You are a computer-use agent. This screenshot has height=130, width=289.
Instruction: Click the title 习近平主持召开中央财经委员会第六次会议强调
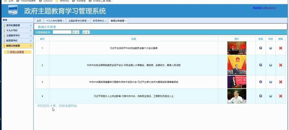(134, 48)
